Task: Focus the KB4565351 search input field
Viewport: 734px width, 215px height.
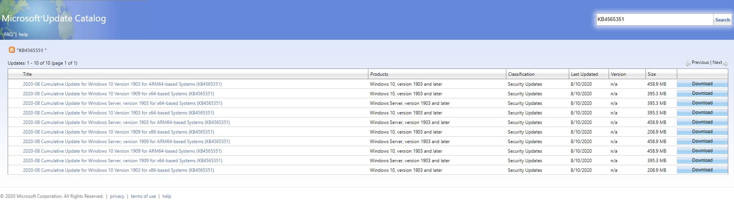Action: pyautogui.click(x=655, y=20)
